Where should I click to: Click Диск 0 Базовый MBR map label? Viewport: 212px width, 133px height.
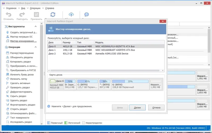click(56, 84)
